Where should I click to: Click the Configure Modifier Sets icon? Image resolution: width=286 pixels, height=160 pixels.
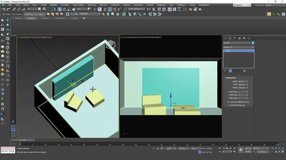pos(244,71)
